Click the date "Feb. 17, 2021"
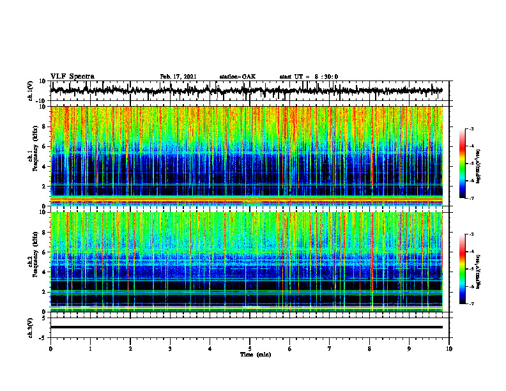The height and width of the screenshot is (391, 506). tap(178, 77)
